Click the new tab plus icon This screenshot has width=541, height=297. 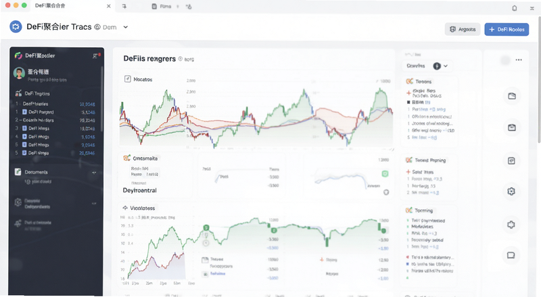point(124,6)
